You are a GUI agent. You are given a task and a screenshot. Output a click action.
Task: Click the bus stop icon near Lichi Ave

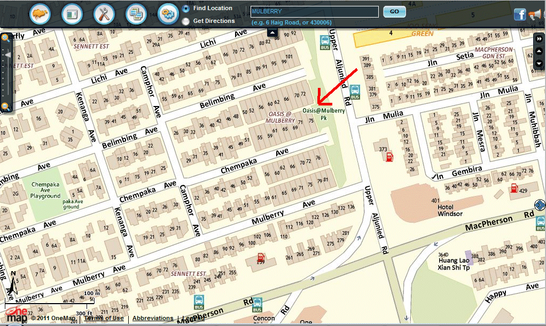click(324, 41)
